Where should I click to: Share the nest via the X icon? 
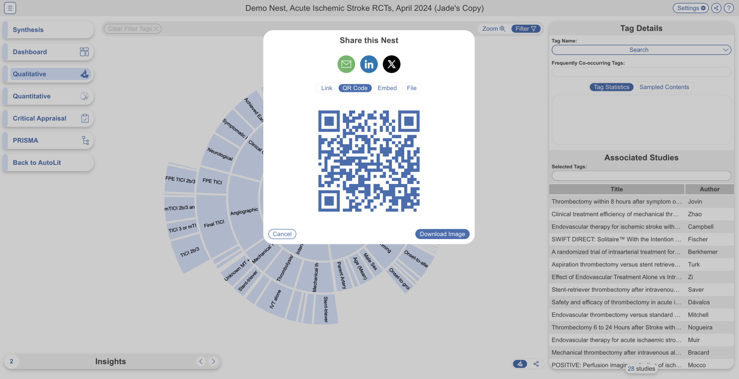coord(391,64)
